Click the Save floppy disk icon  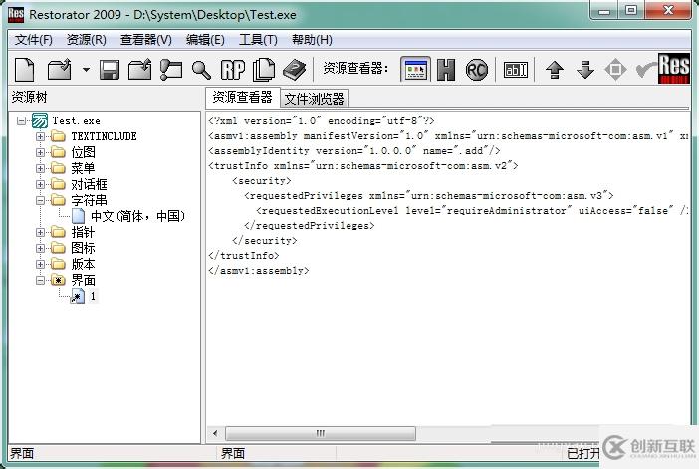(110, 70)
